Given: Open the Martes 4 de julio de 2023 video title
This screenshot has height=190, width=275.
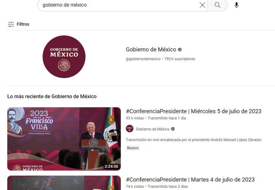Looking at the screenshot, I should 190,180.
